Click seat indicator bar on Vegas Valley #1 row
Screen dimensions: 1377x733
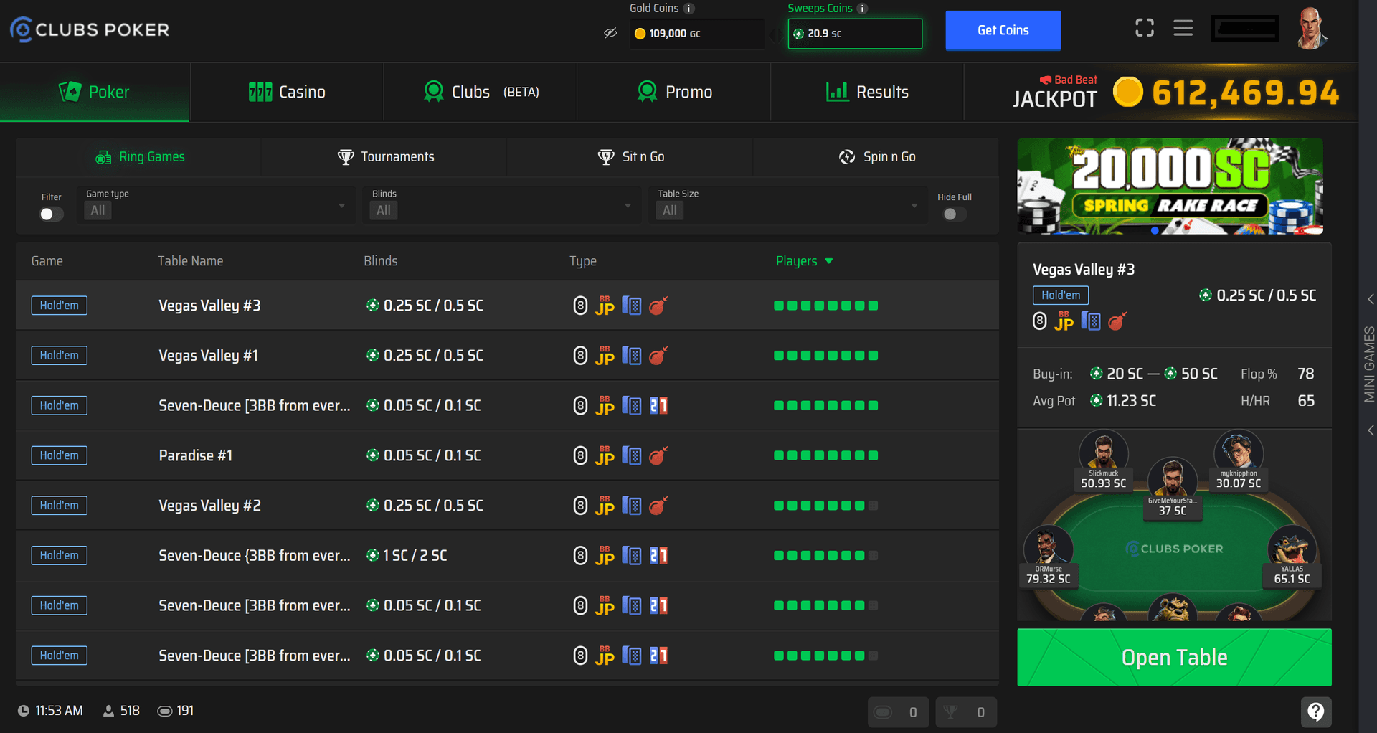[x=826, y=356]
